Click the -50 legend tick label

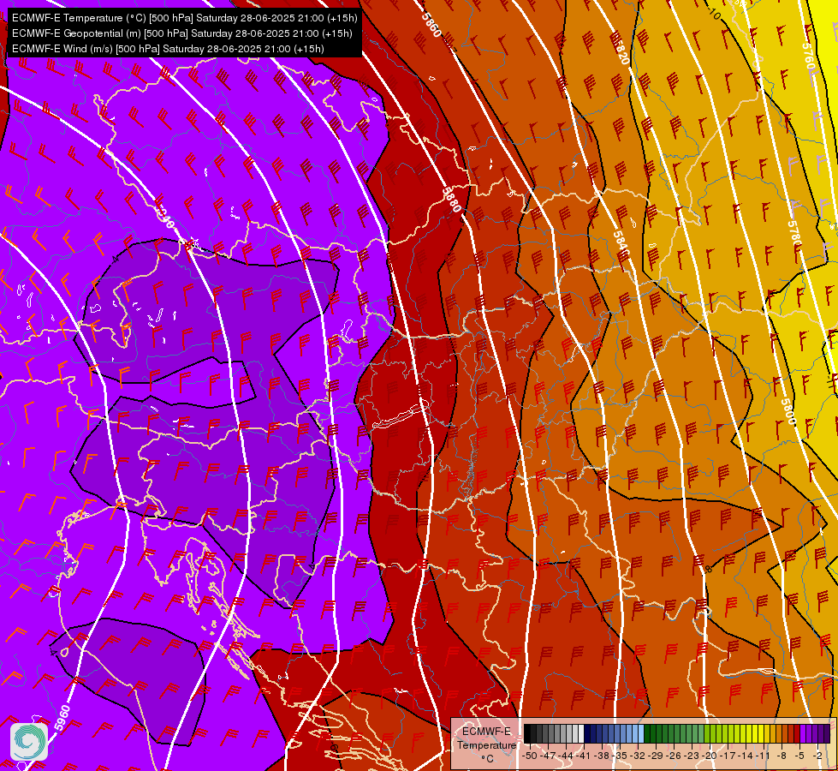pyautogui.click(x=530, y=756)
